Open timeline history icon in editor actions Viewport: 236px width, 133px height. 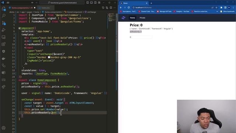coord(103,8)
